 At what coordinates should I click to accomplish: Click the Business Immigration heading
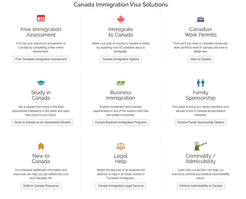tap(121, 95)
